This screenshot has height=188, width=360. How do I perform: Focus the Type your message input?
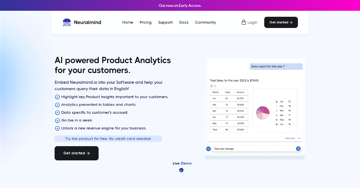tap(253, 149)
